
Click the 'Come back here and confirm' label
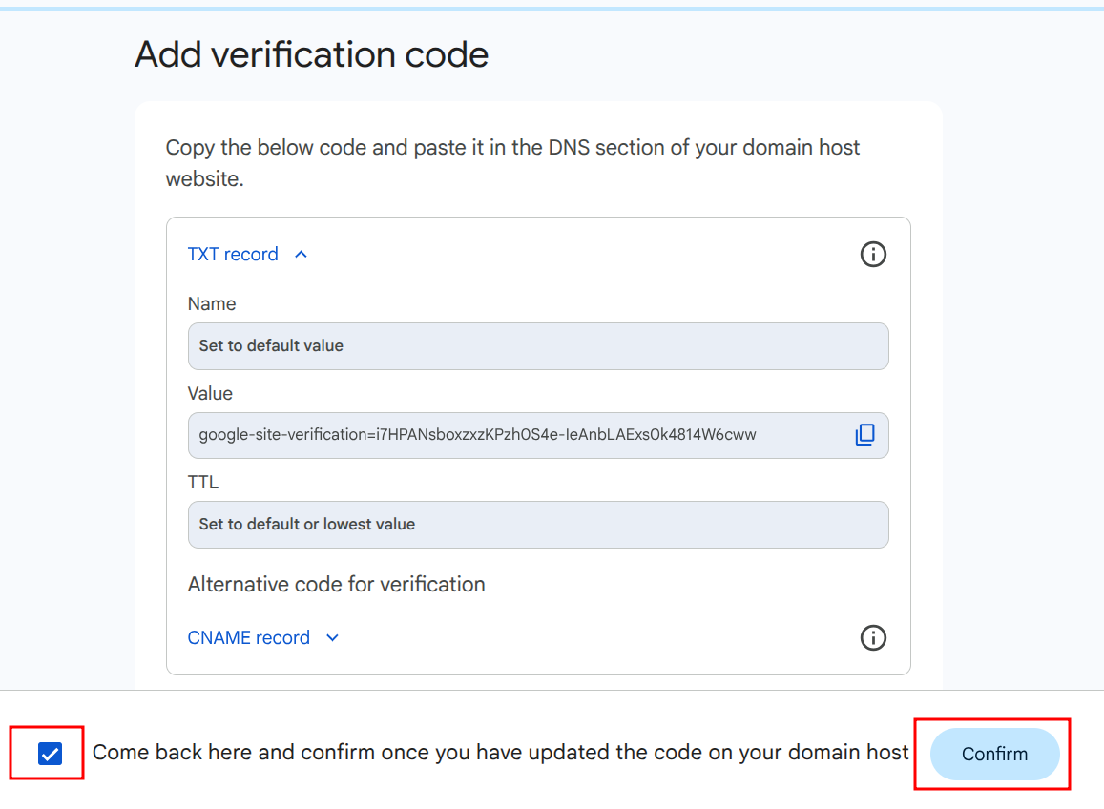(x=500, y=753)
